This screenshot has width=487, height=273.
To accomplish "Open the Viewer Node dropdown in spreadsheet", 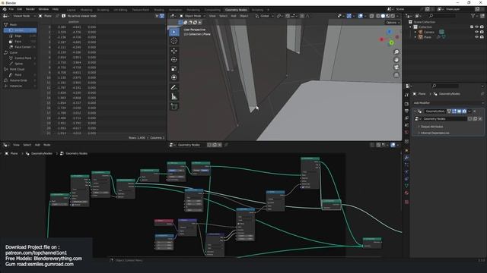I will pyautogui.click(x=24, y=16).
